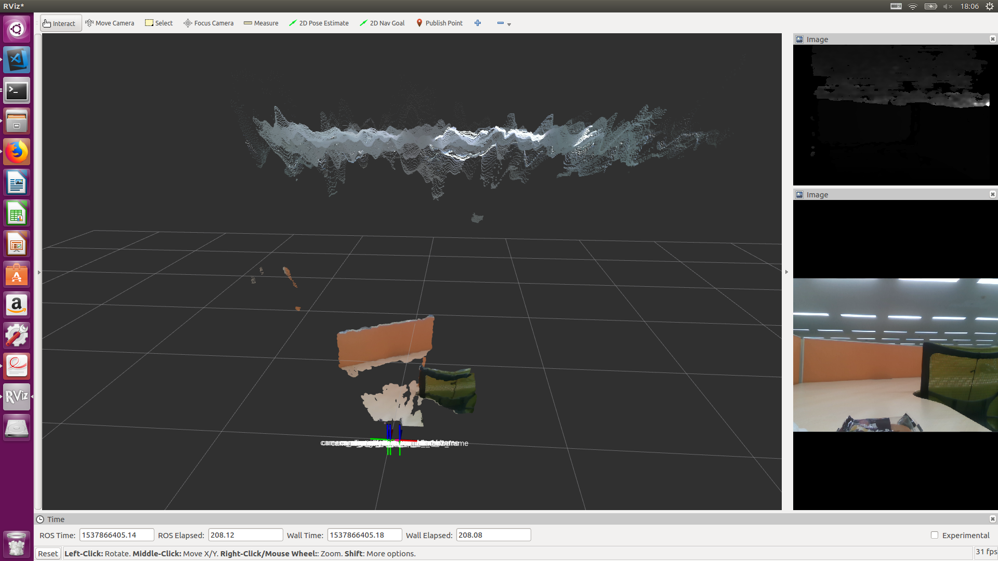Screen dimensions: 998x561
Task: Choose the Select tool
Action: pos(159,23)
